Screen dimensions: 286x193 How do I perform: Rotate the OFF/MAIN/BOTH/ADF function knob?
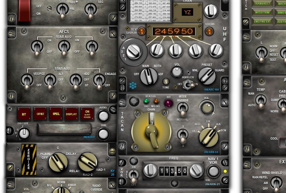[149, 76]
